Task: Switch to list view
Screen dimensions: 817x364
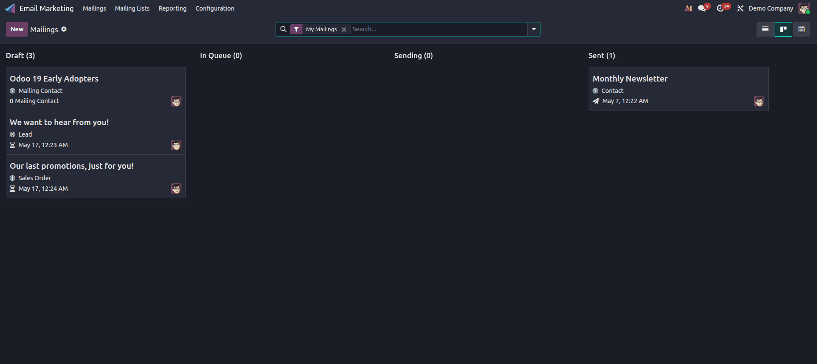Action: (765, 29)
